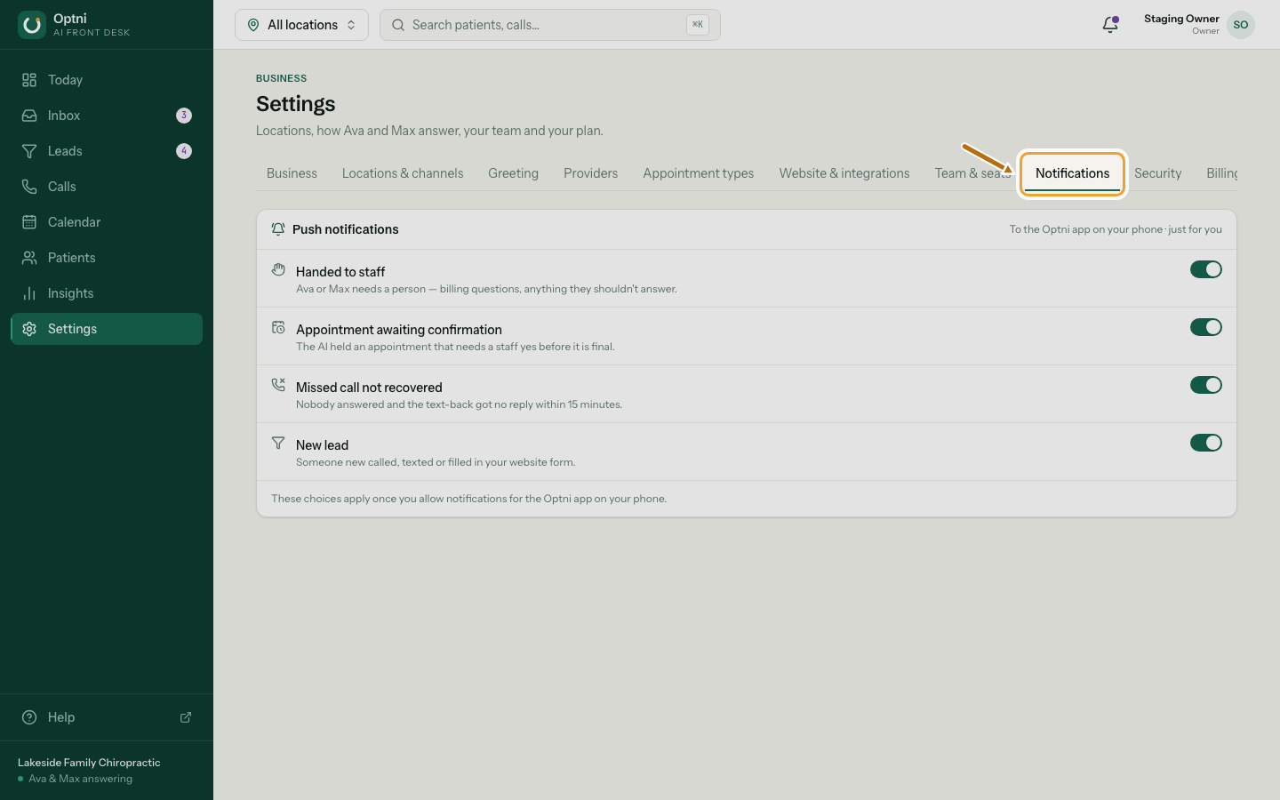Switch to the Team & seats tab
Image resolution: width=1280 pixels, height=800 pixels.
tap(972, 173)
